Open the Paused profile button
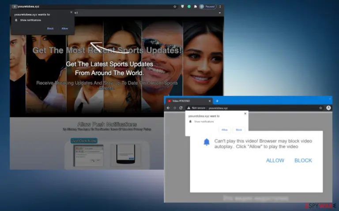The height and width of the screenshot is (211, 339). [208, 7]
